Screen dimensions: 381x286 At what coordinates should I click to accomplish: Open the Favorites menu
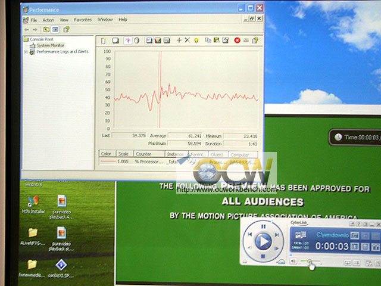coord(83,20)
